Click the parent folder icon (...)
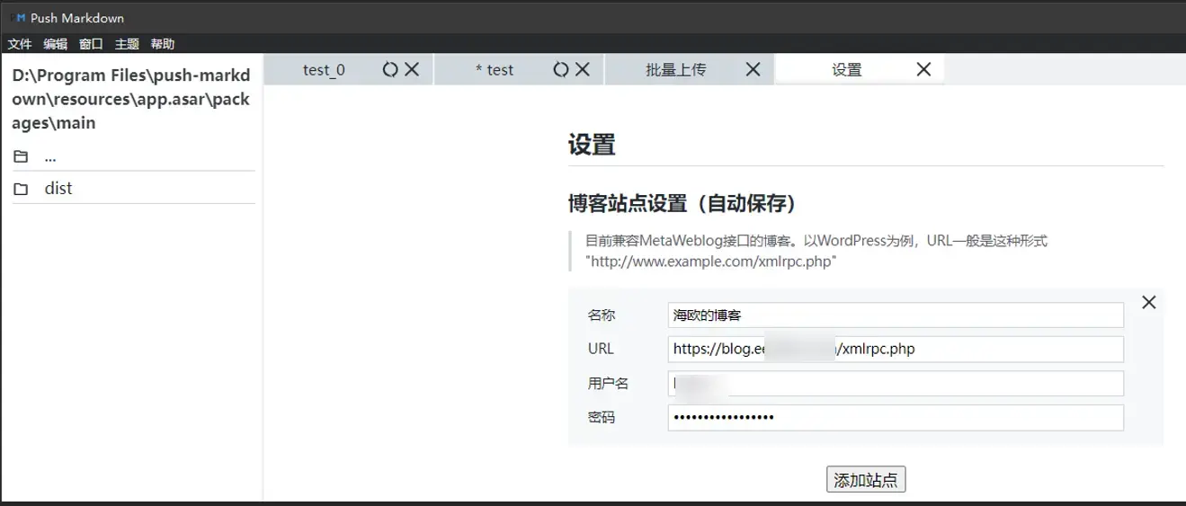The width and height of the screenshot is (1186, 506). (x=21, y=156)
